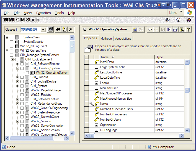Switch to the Associations tab

pyautogui.click(x=123, y=39)
